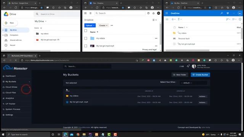Screen dimensions: 244x137
Task: Click the Create Bucket button
Action: coord(201,75)
